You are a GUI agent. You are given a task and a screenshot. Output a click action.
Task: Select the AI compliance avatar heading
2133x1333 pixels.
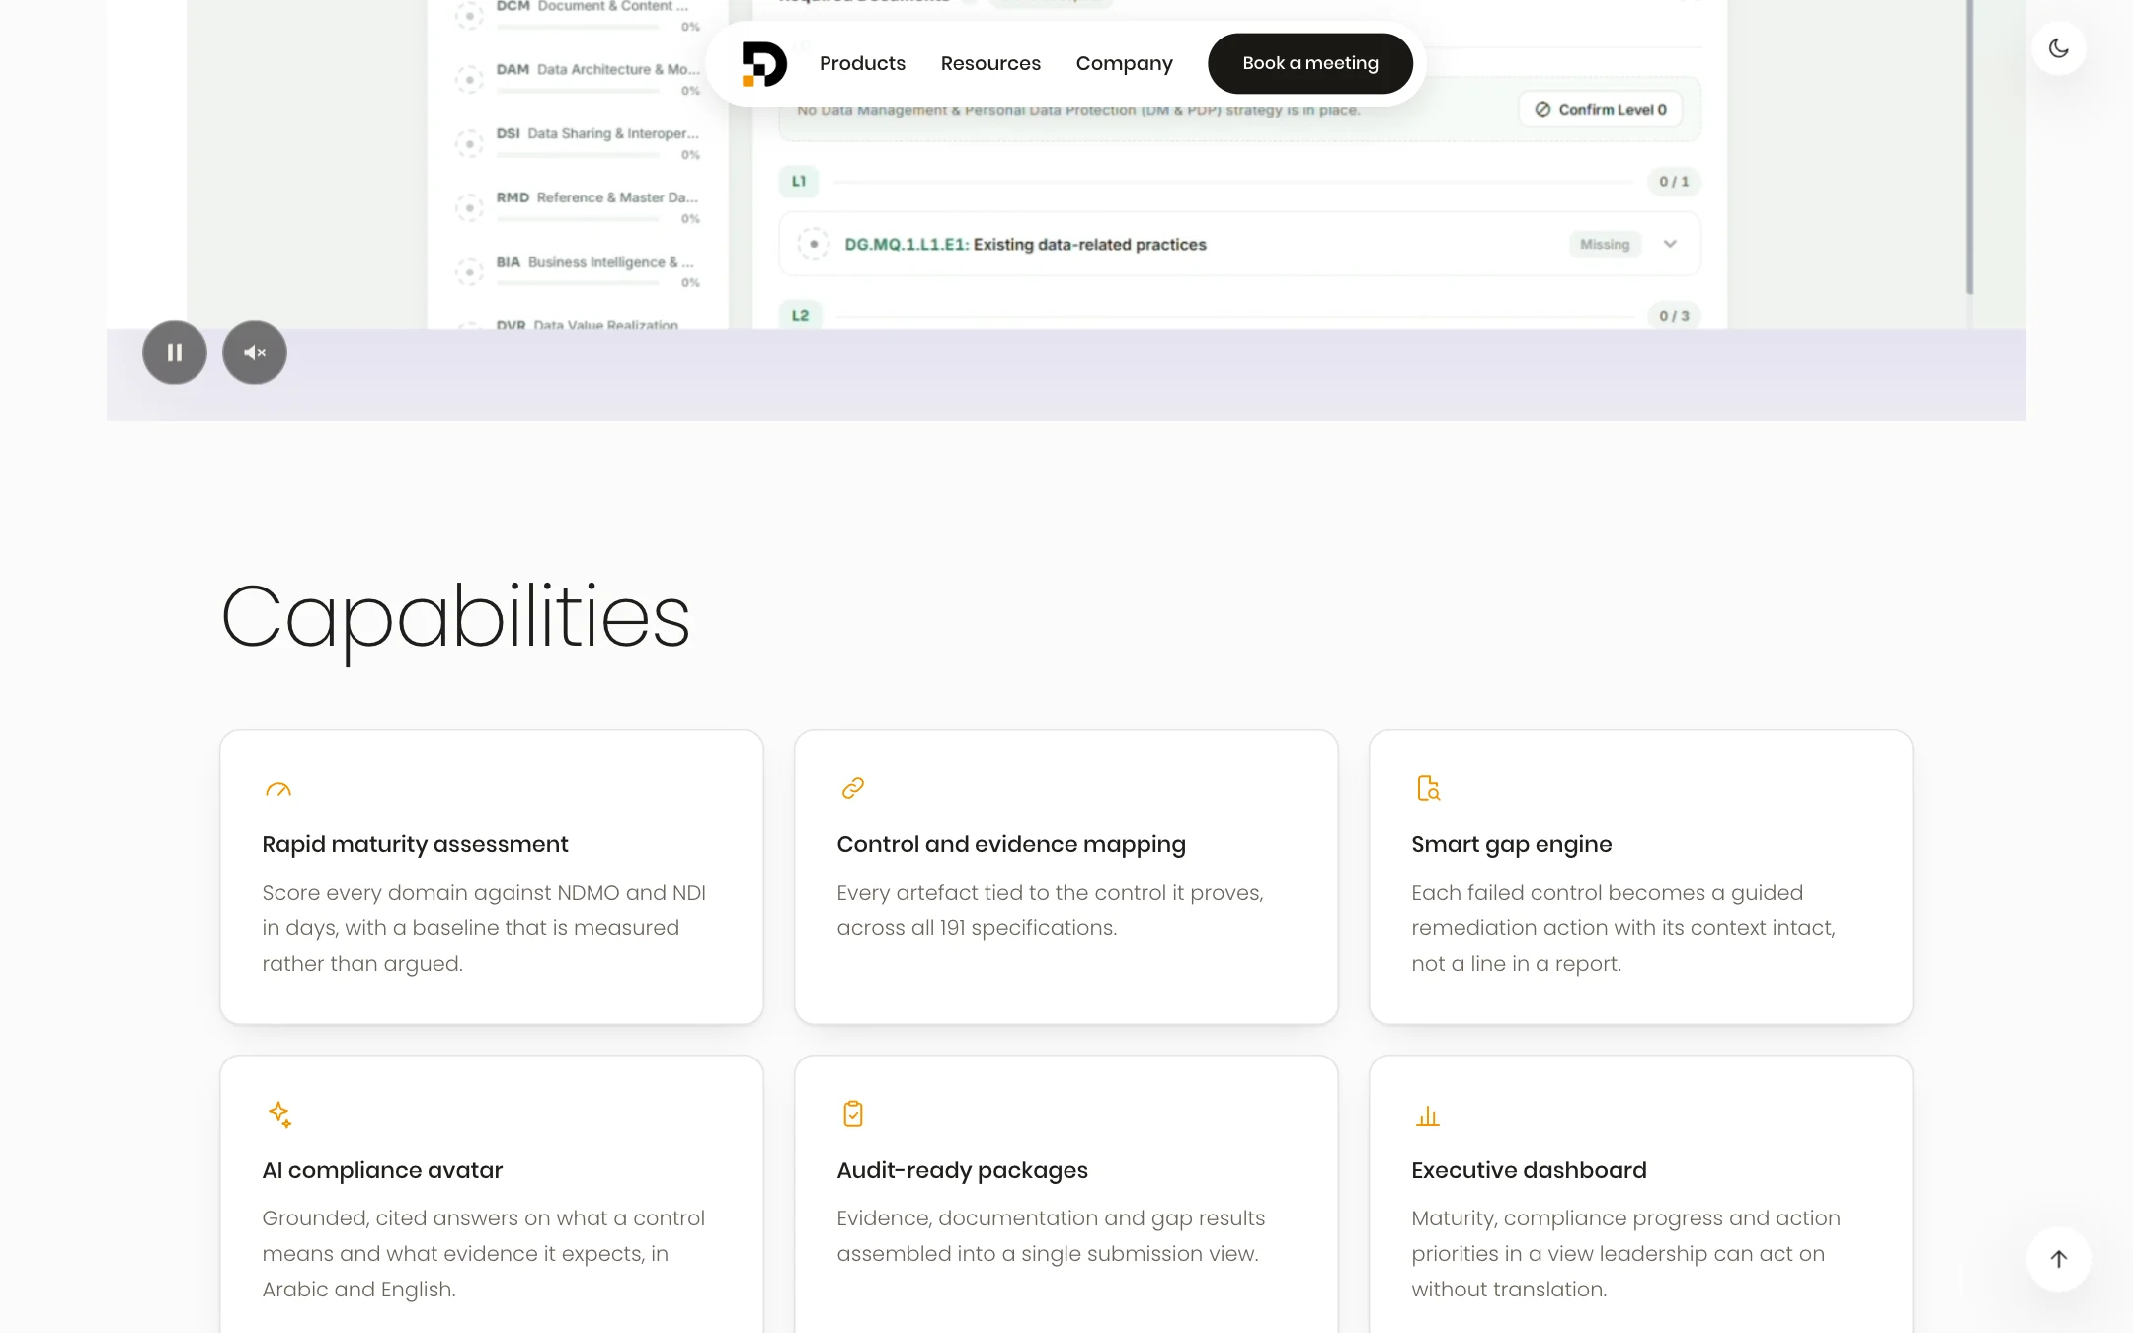382,1171
